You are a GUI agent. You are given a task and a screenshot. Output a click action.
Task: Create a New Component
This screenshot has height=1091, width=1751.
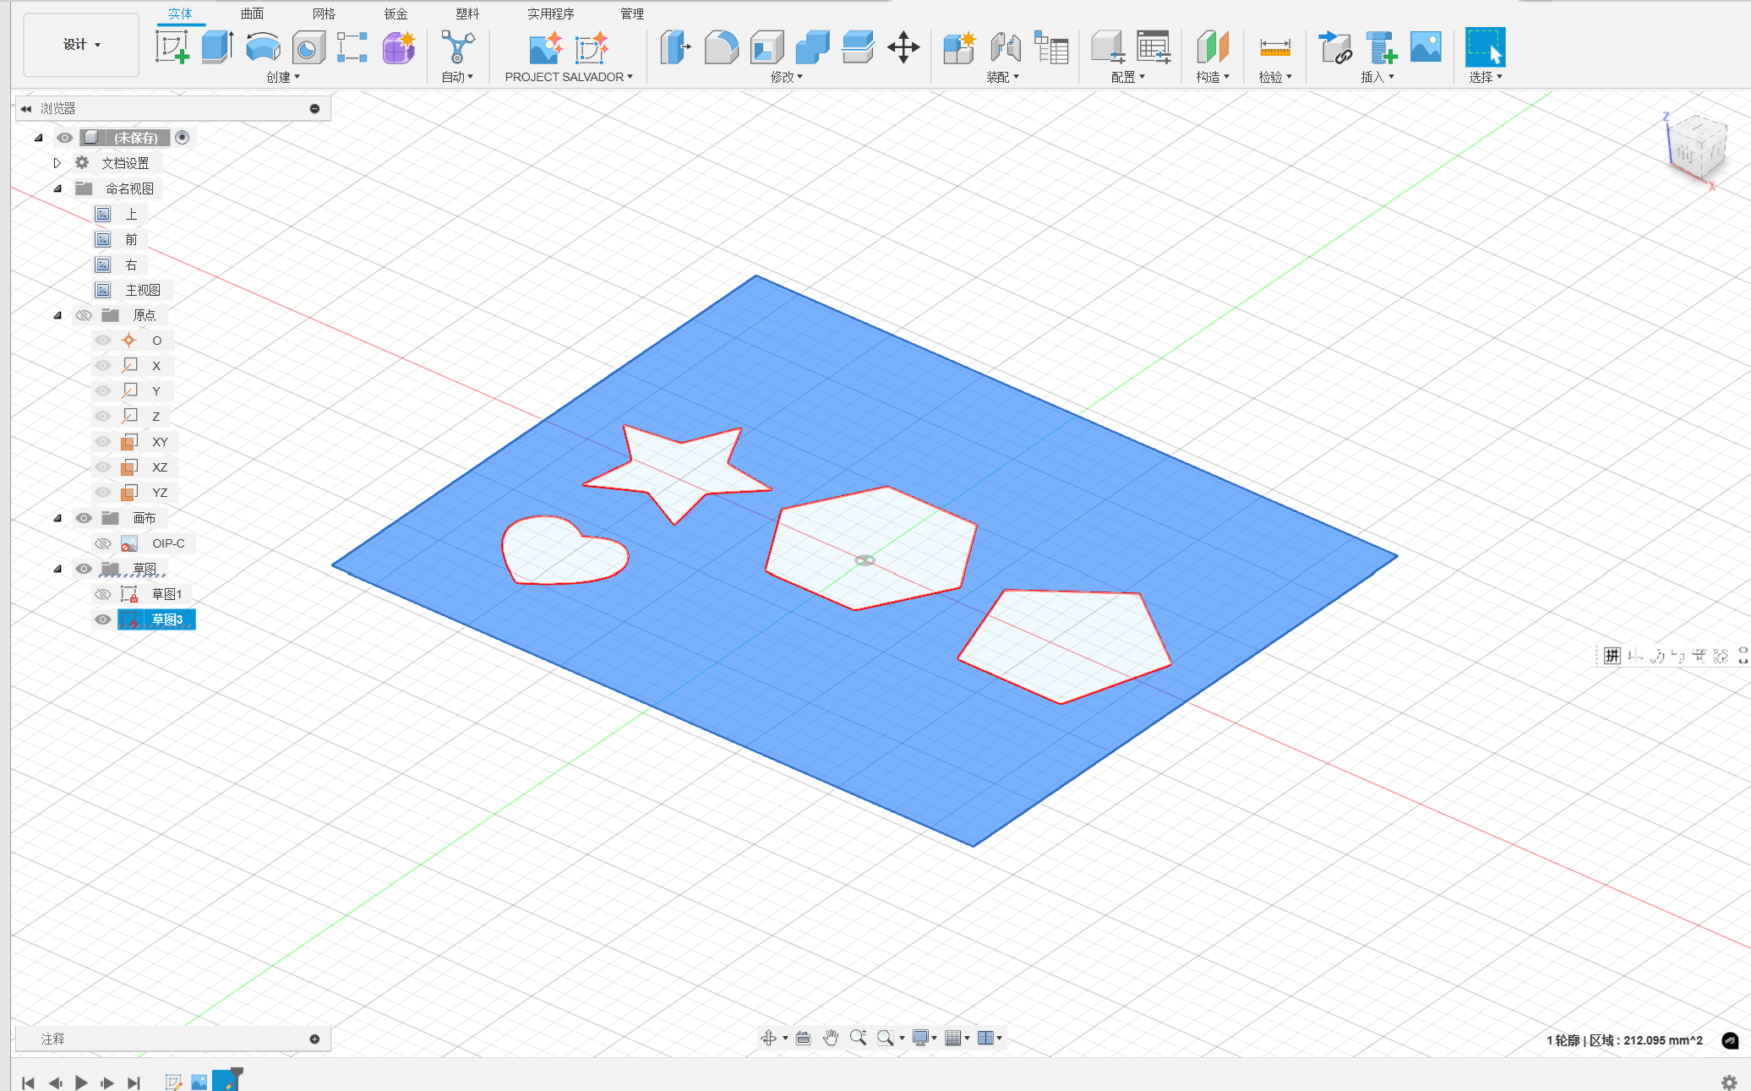[960, 47]
